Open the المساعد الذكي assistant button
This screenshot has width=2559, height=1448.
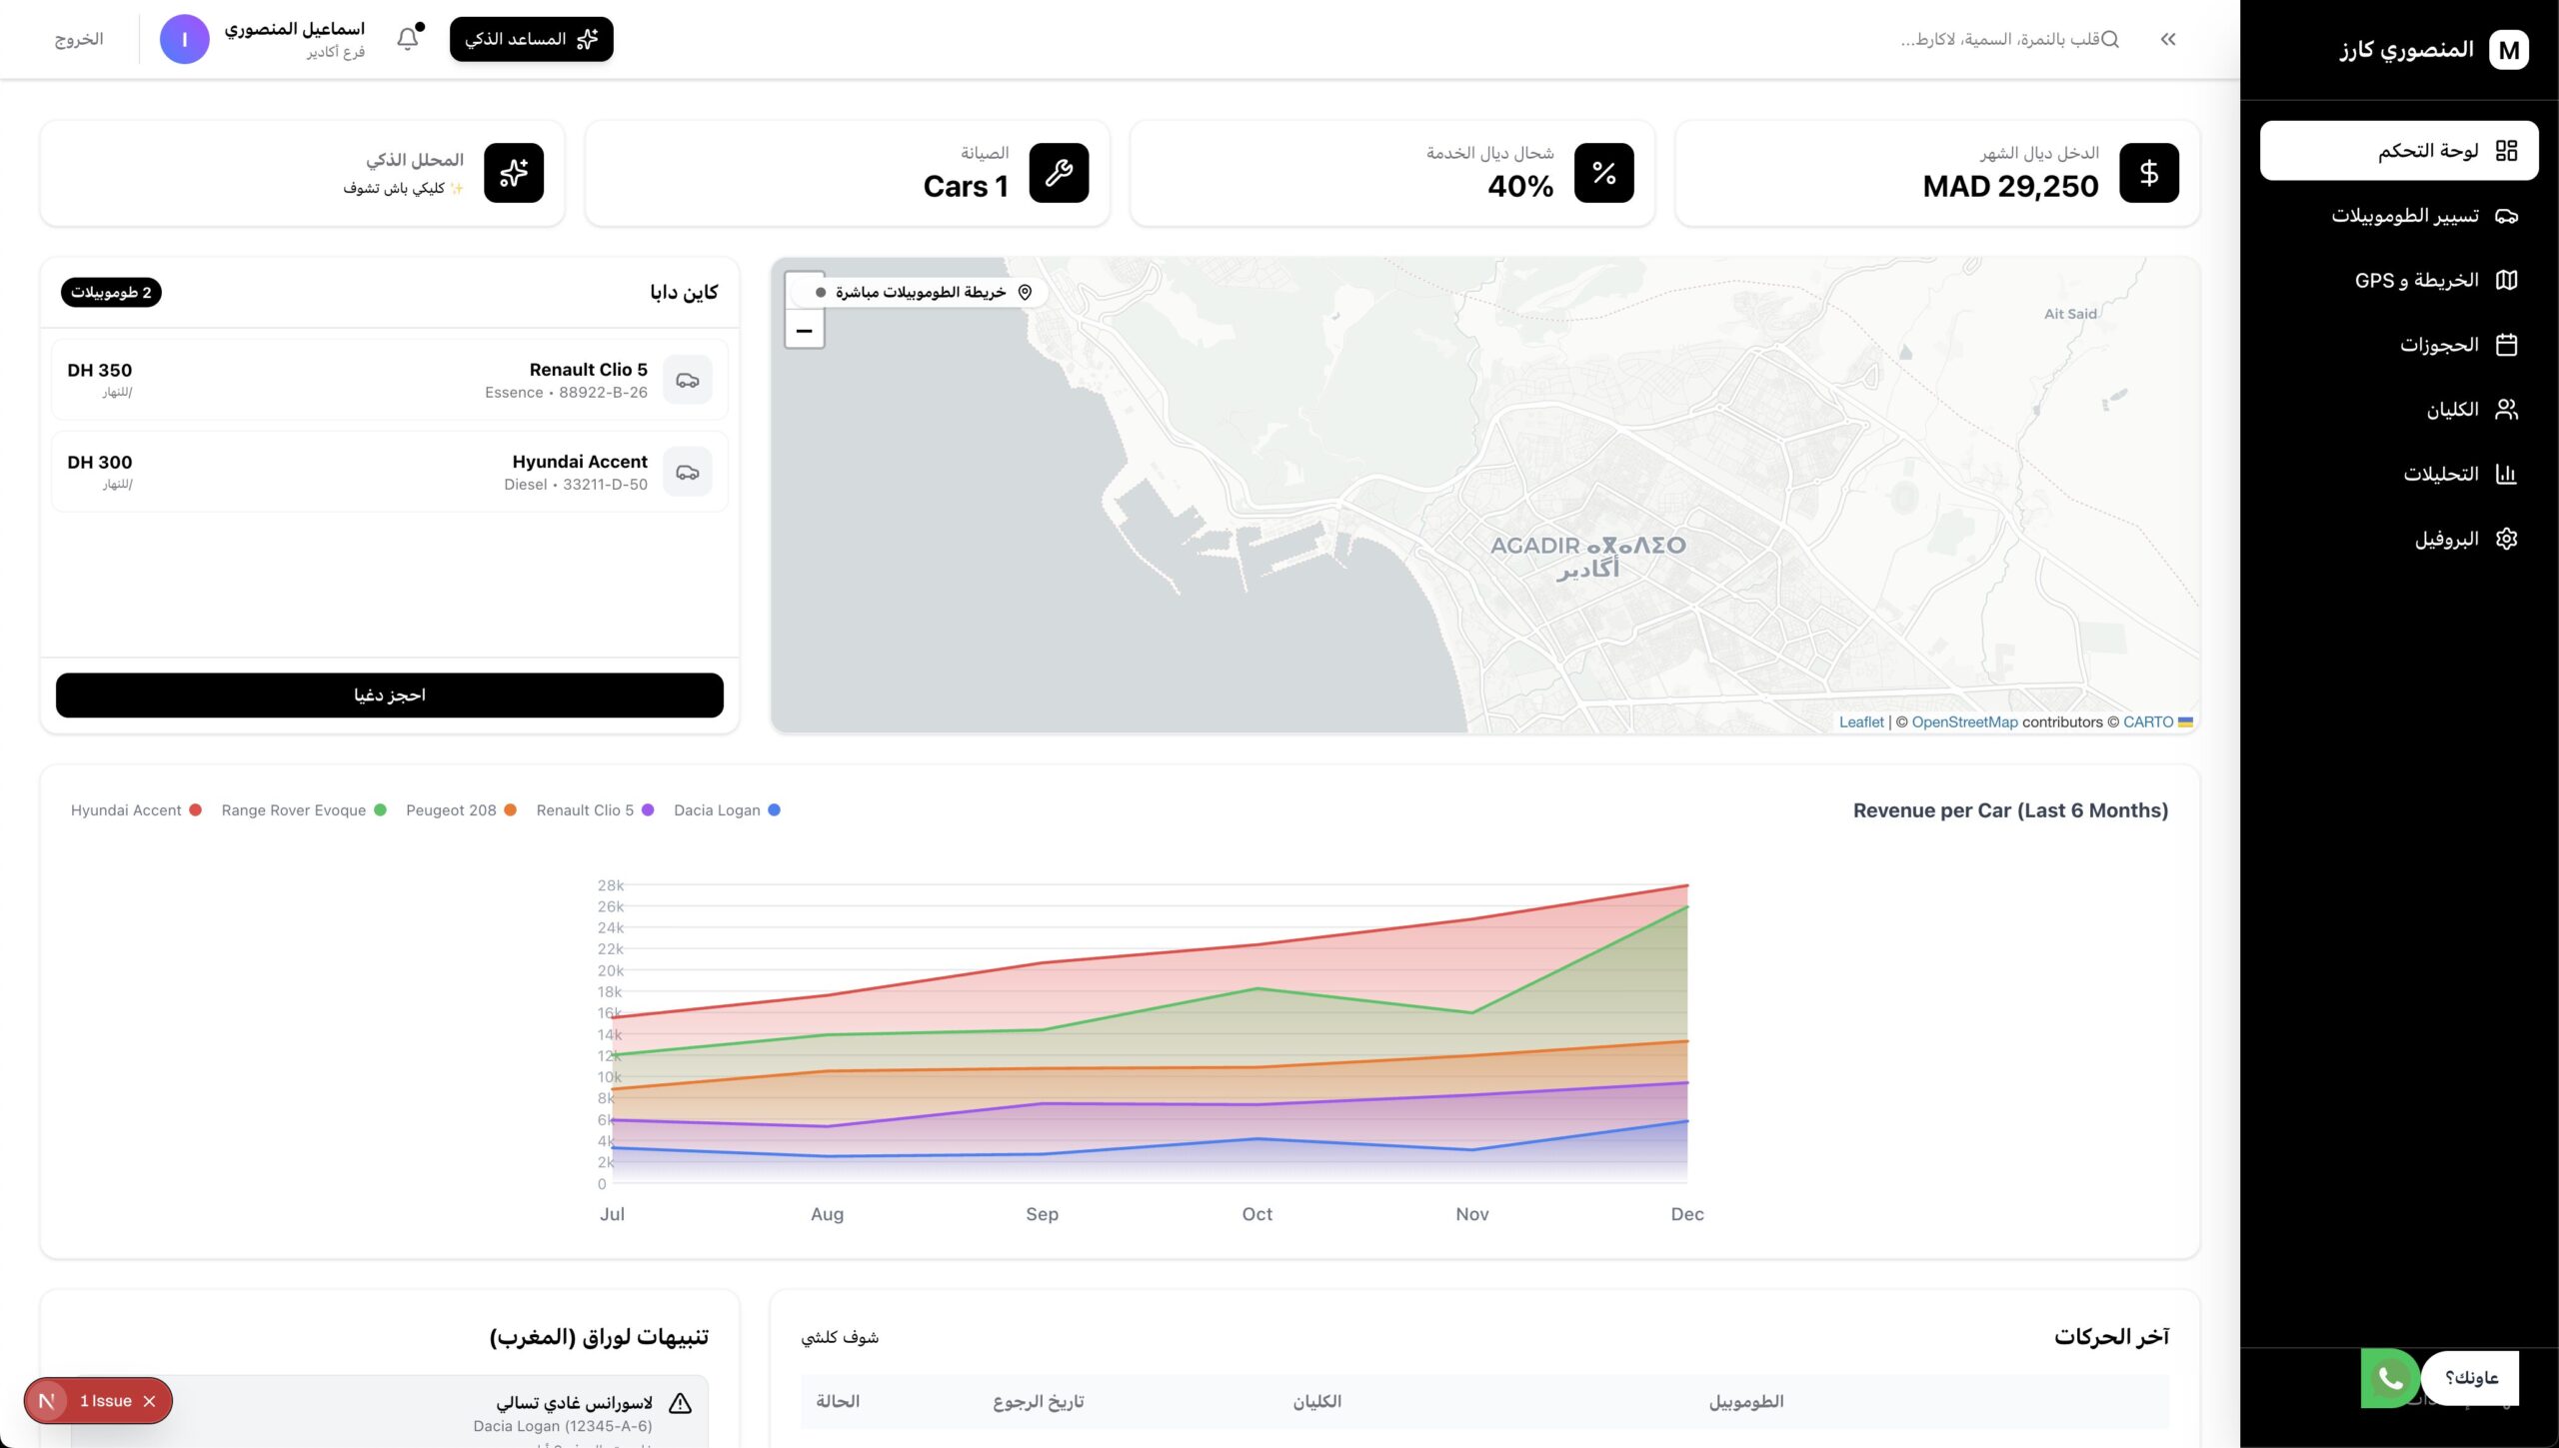coord(531,39)
